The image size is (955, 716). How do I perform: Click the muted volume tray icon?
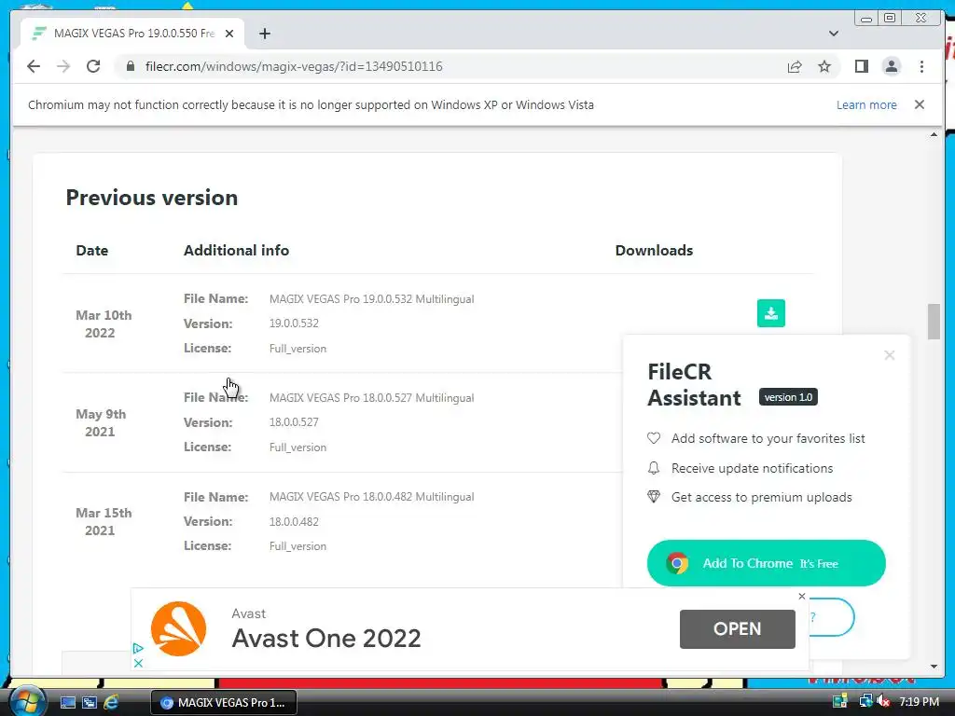883,701
